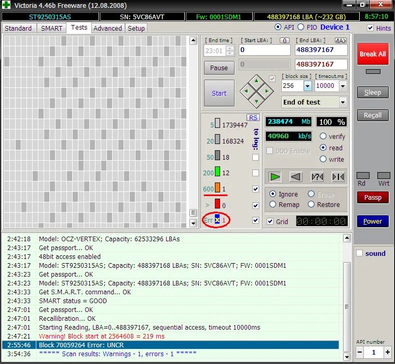The height and width of the screenshot is (364, 395).
Task: Click log scrollbar down arrow
Action: (347, 357)
